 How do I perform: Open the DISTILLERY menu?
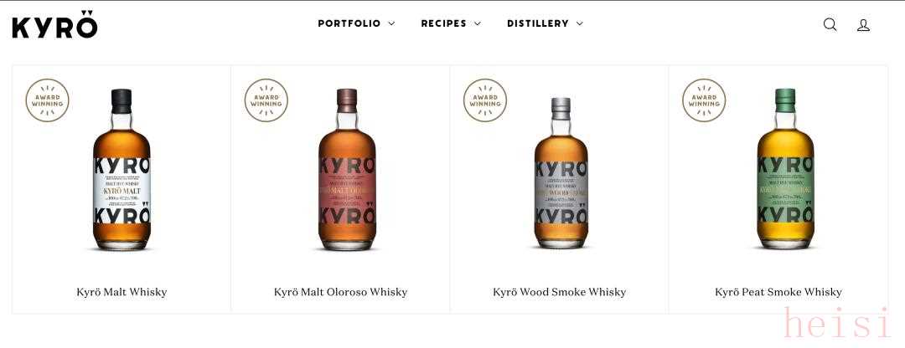pyautogui.click(x=538, y=23)
